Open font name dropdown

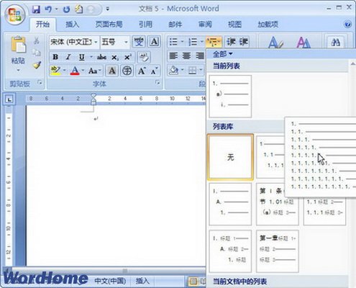point(96,42)
